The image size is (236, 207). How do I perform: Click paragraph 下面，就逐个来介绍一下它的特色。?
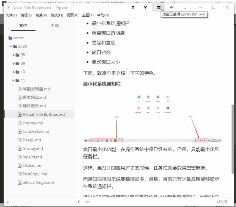click(x=120, y=73)
